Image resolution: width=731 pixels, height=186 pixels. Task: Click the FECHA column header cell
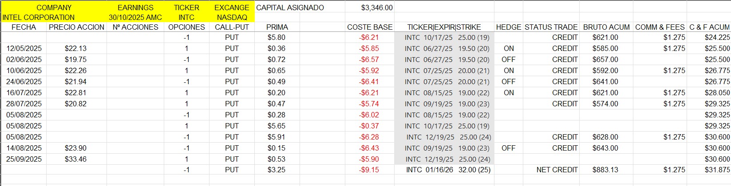pos(24,27)
